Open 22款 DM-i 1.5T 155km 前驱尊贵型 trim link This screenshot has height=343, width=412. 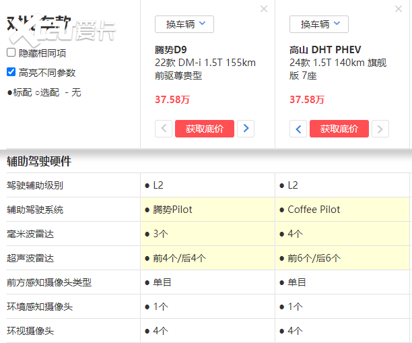tap(205, 69)
